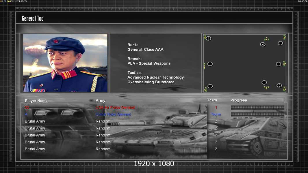Click start position 1 on the minimap

(208, 38)
